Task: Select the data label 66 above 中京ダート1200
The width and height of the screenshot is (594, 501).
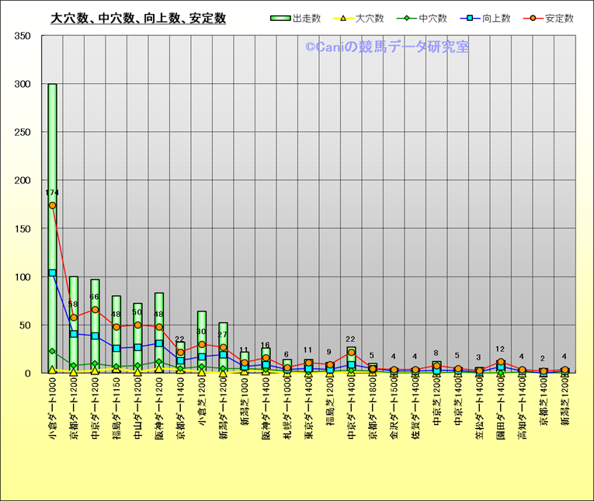Action: tap(95, 297)
